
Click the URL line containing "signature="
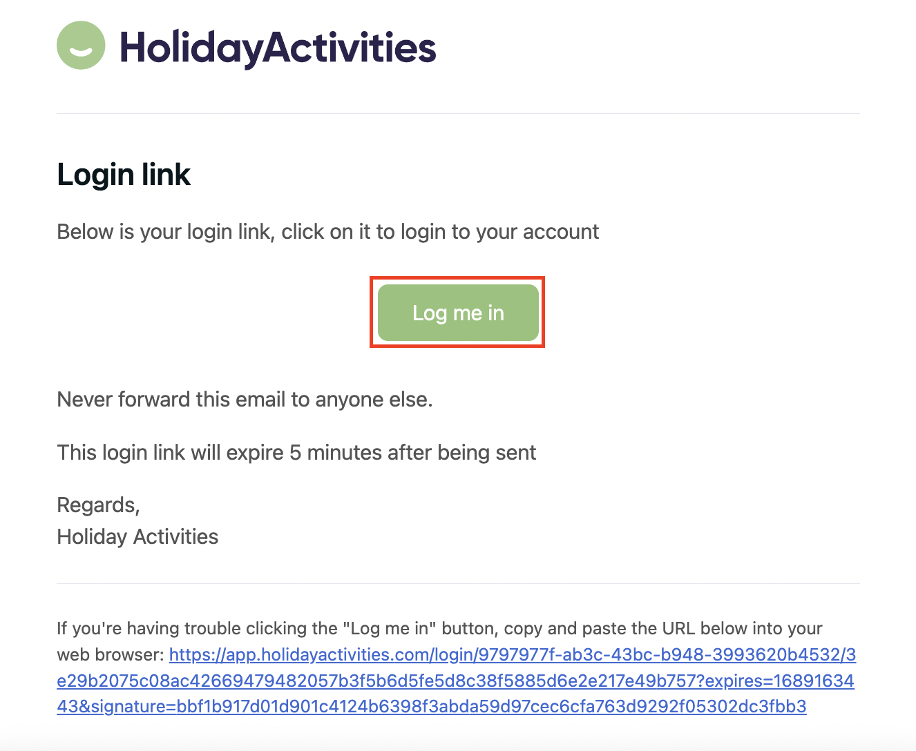(431, 707)
